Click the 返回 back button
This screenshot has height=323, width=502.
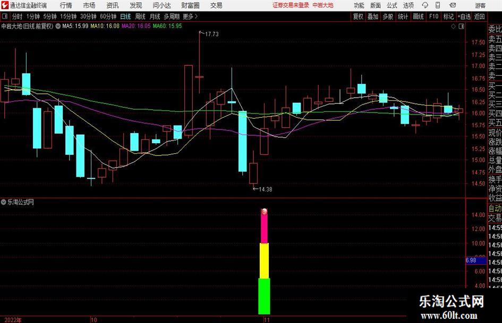(x=479, y=16)
